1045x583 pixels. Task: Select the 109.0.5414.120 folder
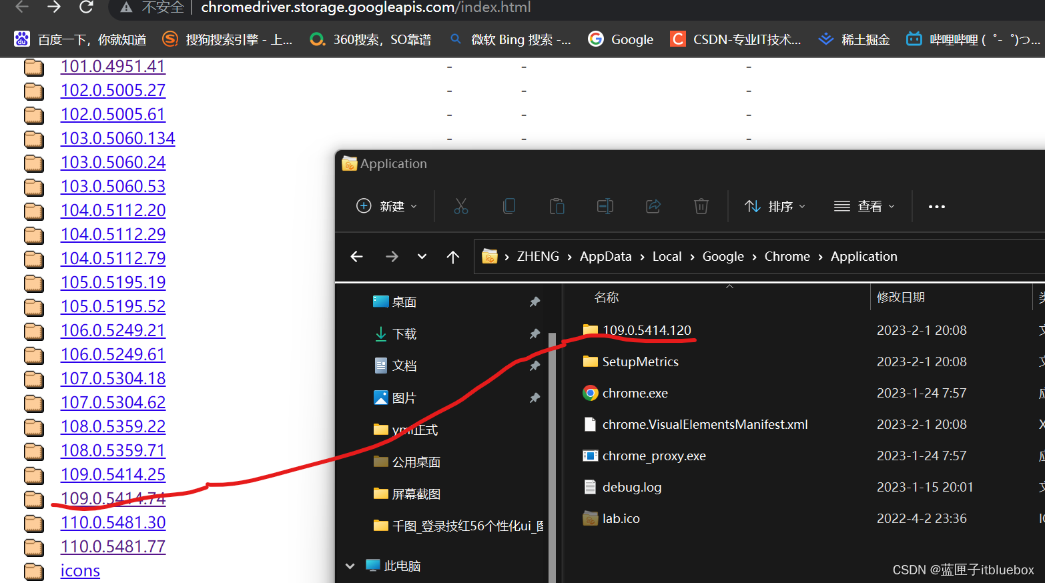pos(637,330)
